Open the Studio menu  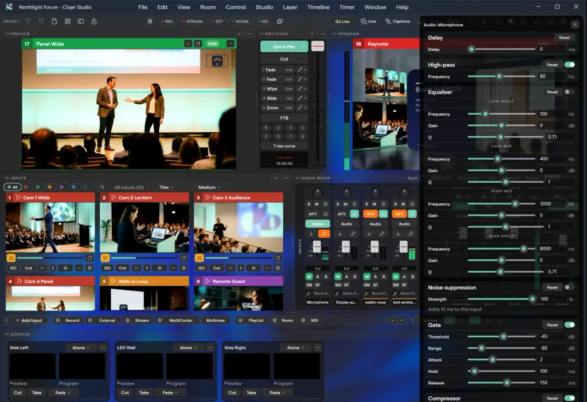(264, 7)
